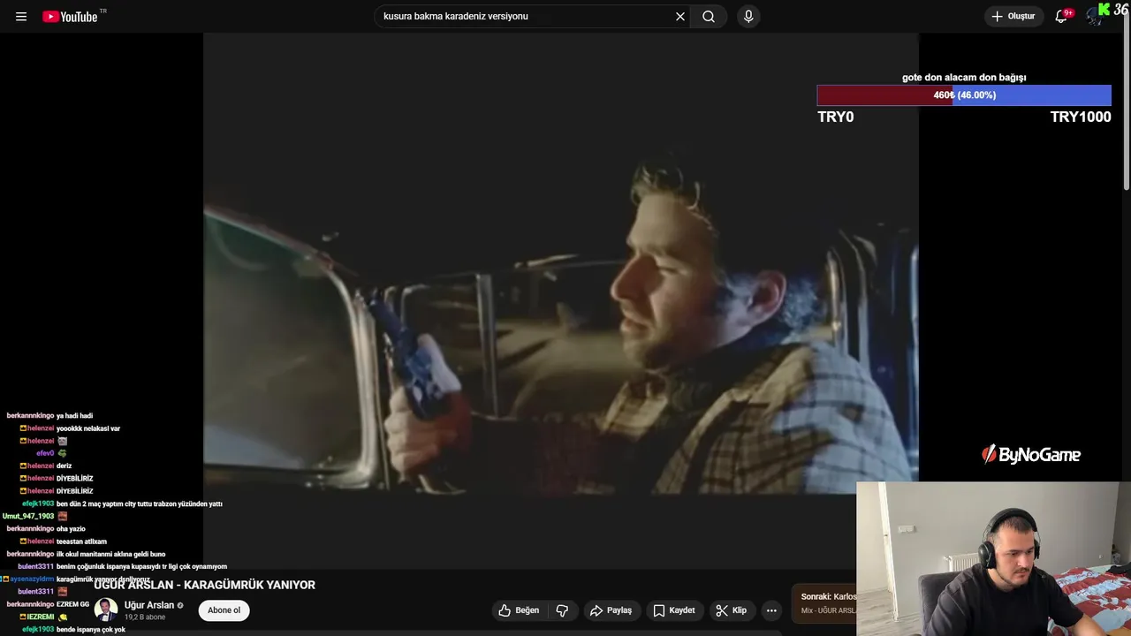Click chat message 'teeastan atlixam'
1131x636 pixels.
[x=81, y=541]
